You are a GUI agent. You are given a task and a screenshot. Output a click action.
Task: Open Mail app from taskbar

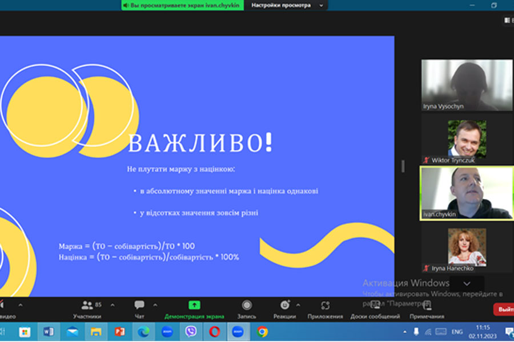[x=73, y=332]
